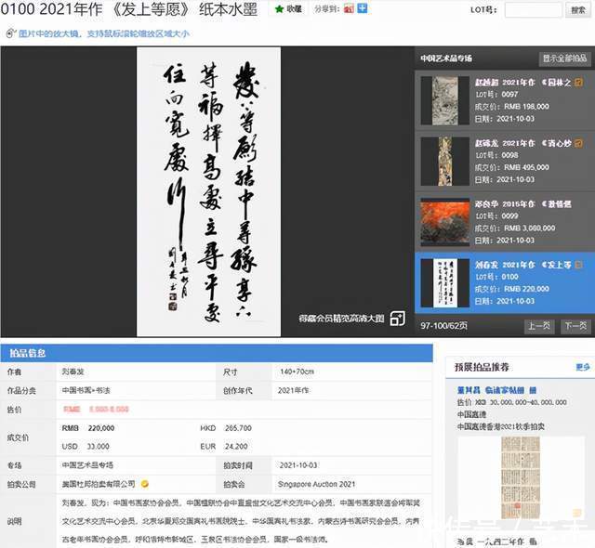Image resolution: width=595 pixels, height=548 pixels.
Task: Select the HKD 265,700 price value
Action: coord(226,428)
